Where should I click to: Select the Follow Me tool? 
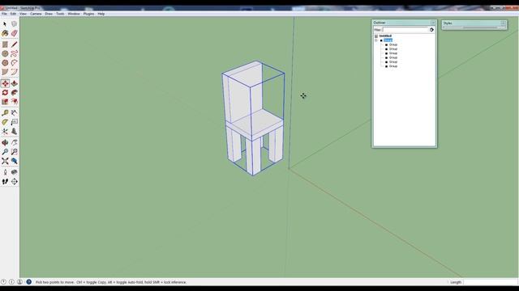(x=15, y=93)
